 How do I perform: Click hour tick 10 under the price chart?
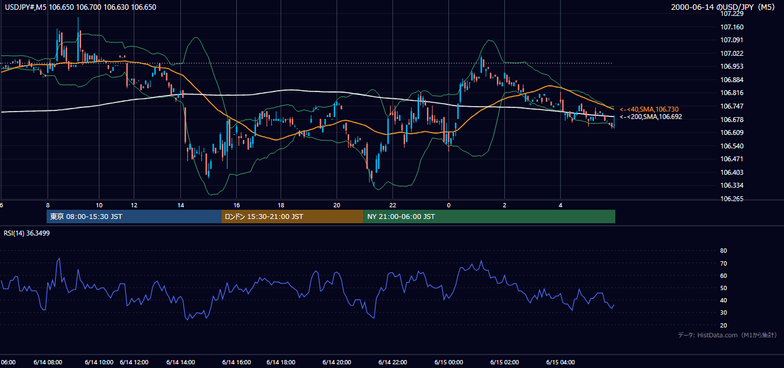(x=99, y=205)
